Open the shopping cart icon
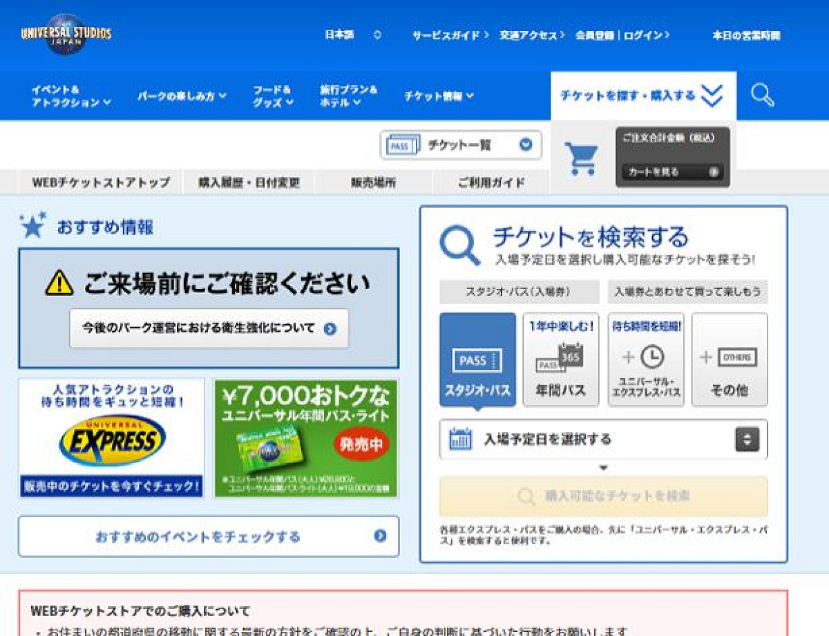Screen dimensions: 829x636 tap(580, 158)
